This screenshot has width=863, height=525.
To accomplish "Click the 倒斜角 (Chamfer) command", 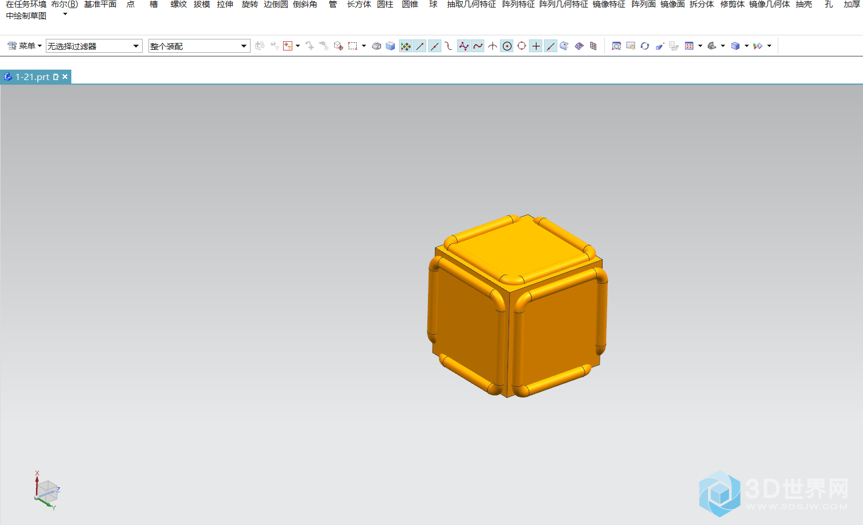I will pos(305,4).
